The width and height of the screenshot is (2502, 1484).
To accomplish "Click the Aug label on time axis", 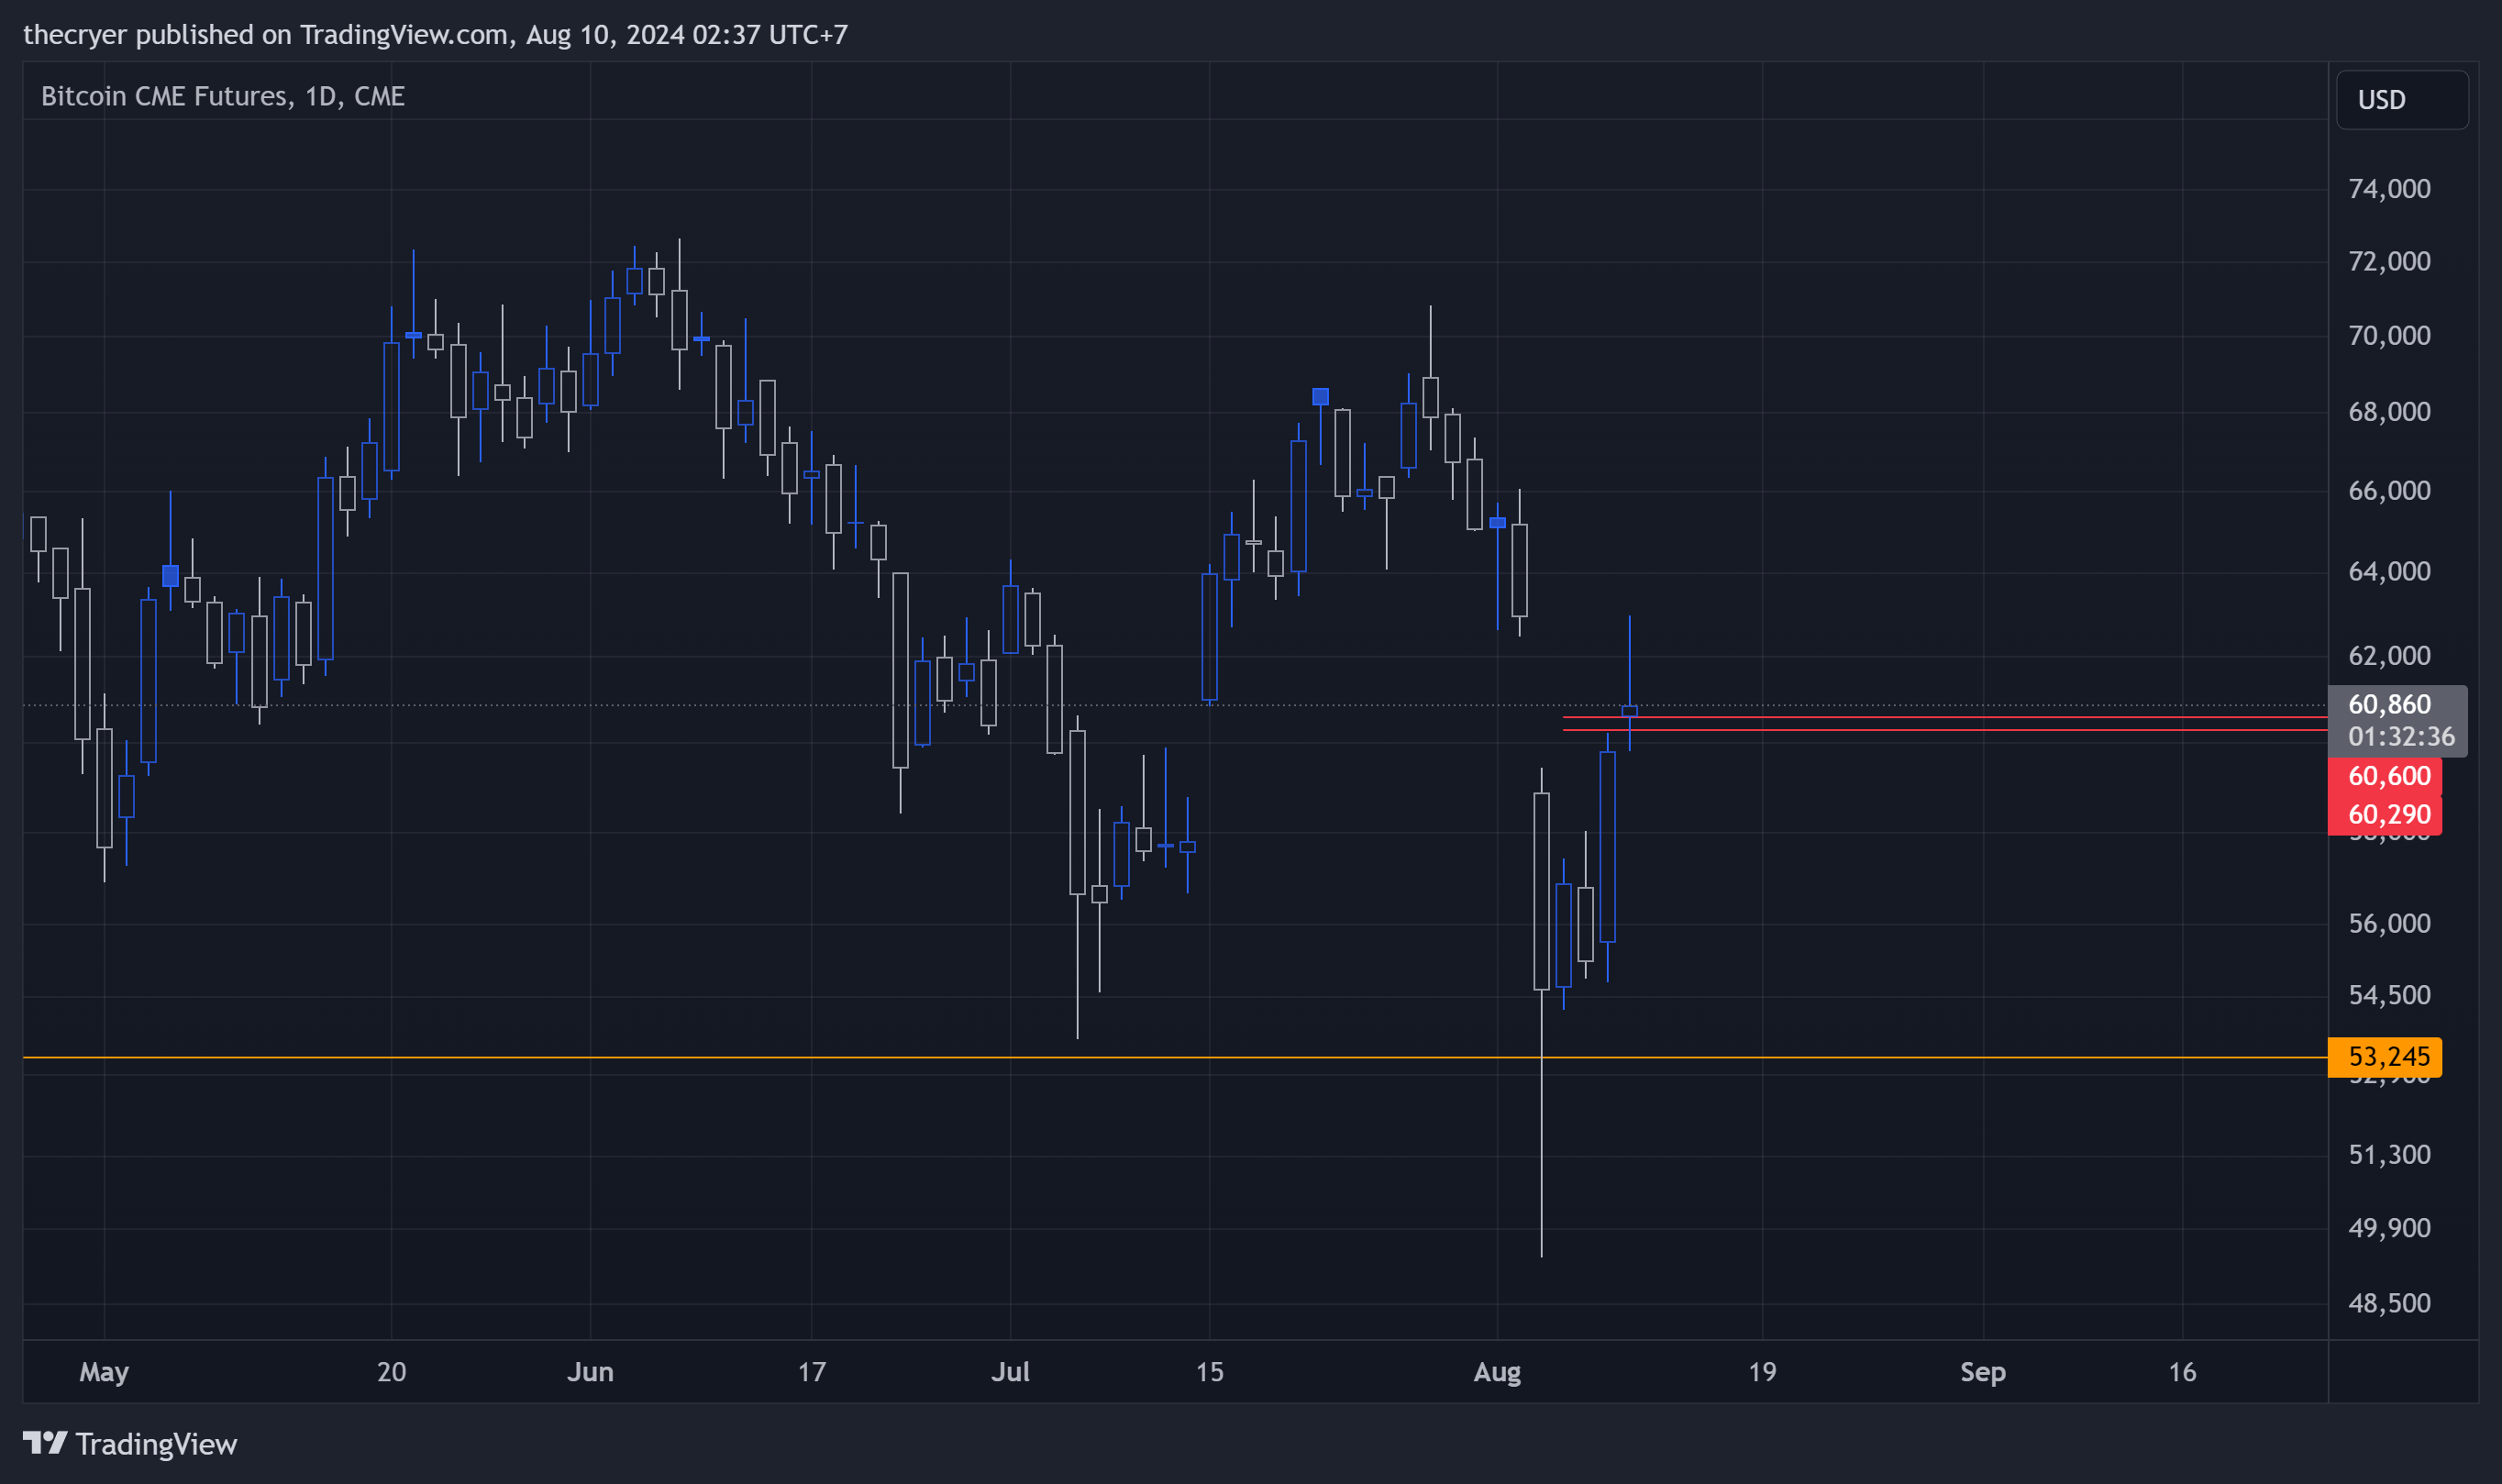I will click(x=1497, y=1372).
